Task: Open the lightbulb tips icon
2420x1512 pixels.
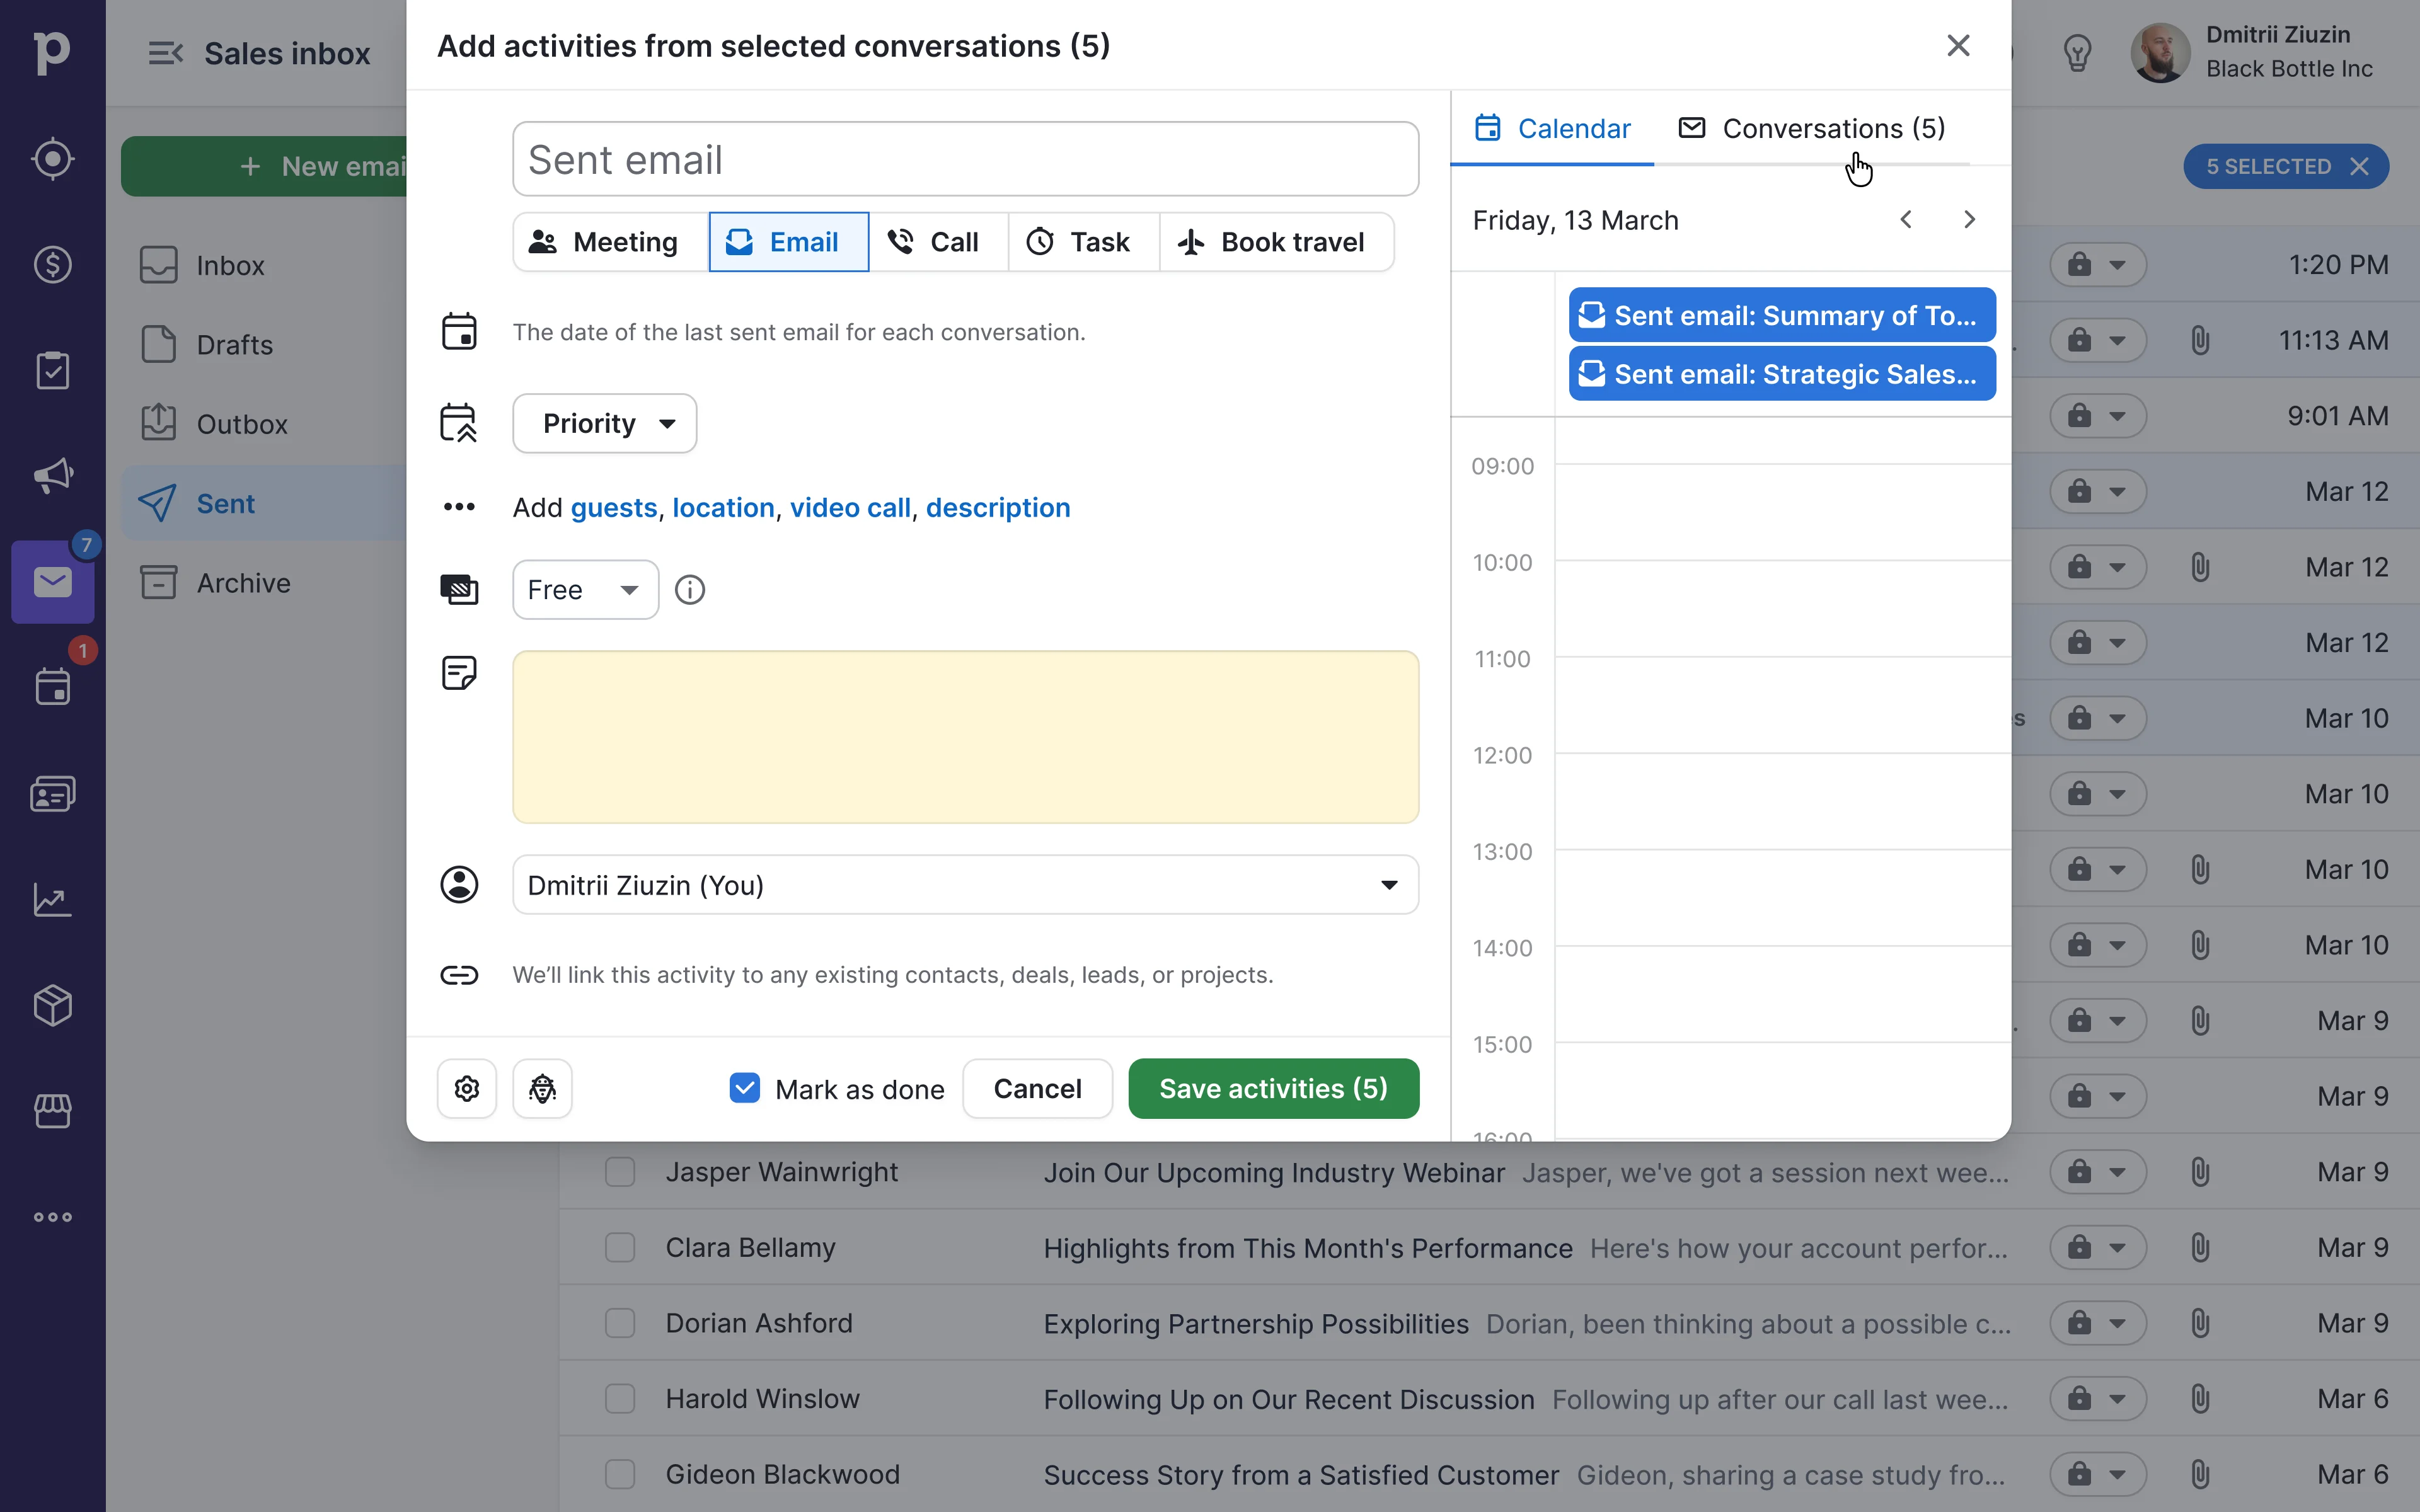Action: click(2077, 53)
